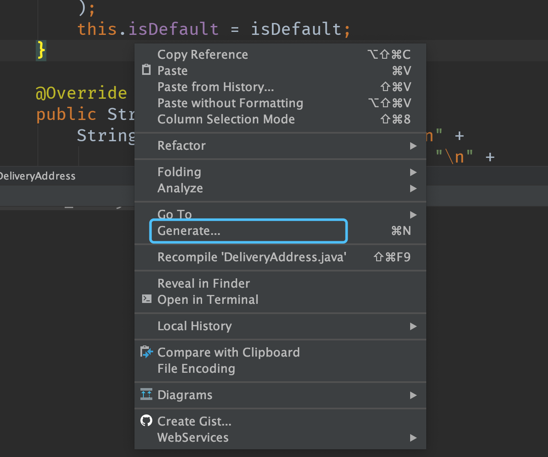Expand the Refactor submenu arrow
Viewport: 548px width, 457px height.
[x=413, y=146]
